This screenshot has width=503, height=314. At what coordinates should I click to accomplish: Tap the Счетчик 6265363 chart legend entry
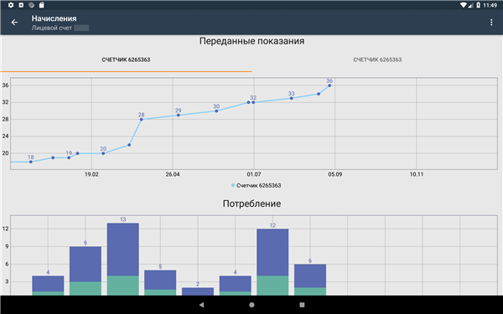pos(256,186)
